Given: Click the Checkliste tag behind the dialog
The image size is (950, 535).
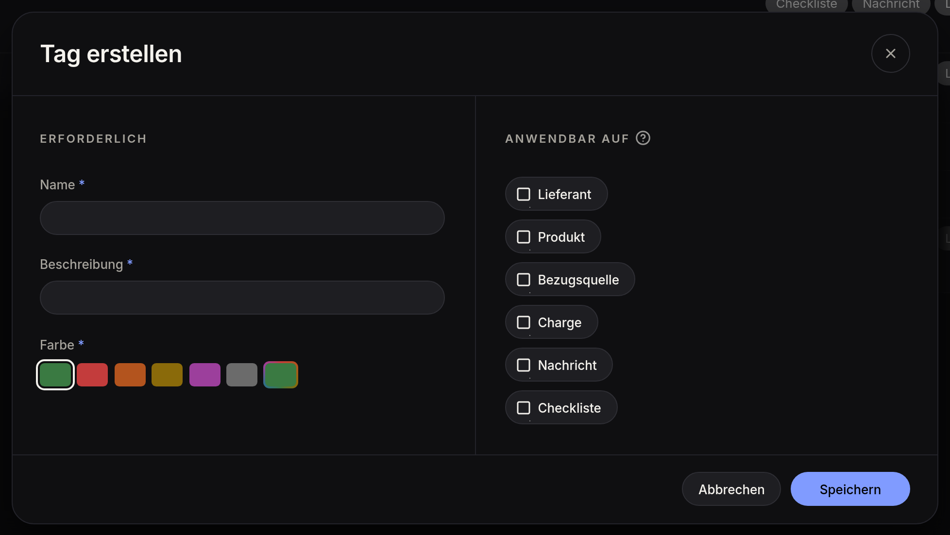Looking at the screenshot, I should 807,5.
